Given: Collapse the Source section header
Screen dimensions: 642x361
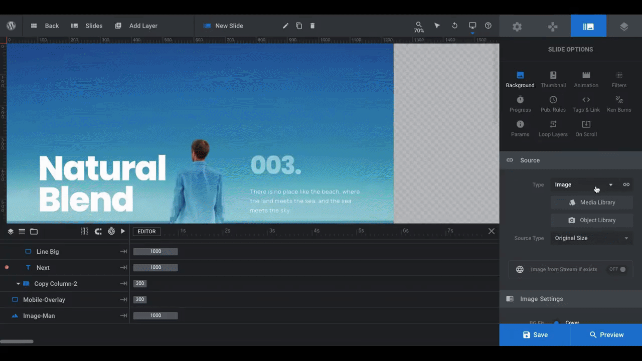Looking at the screenshot, I should (571, 160).
